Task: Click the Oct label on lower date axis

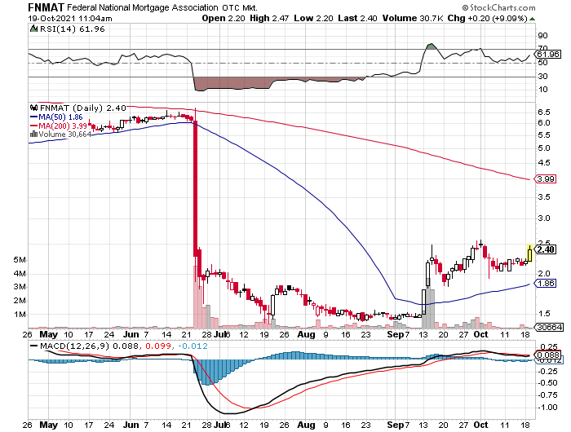Action: coord(480,425)
